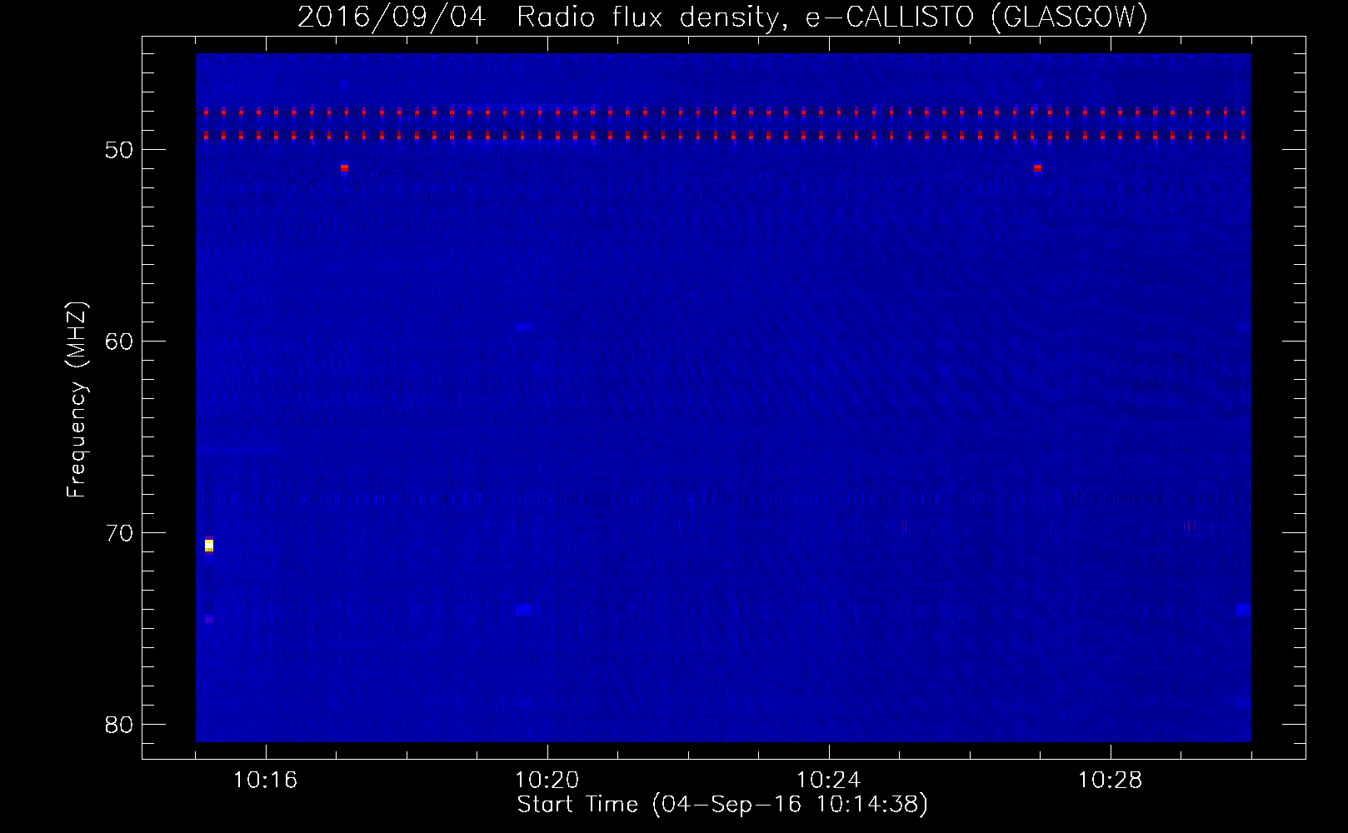Image resolution: width=1348 pixels, height=833 pixels.
Task: Click the red spot near 51 MHz before 10:28
Action: (1037, 168)
